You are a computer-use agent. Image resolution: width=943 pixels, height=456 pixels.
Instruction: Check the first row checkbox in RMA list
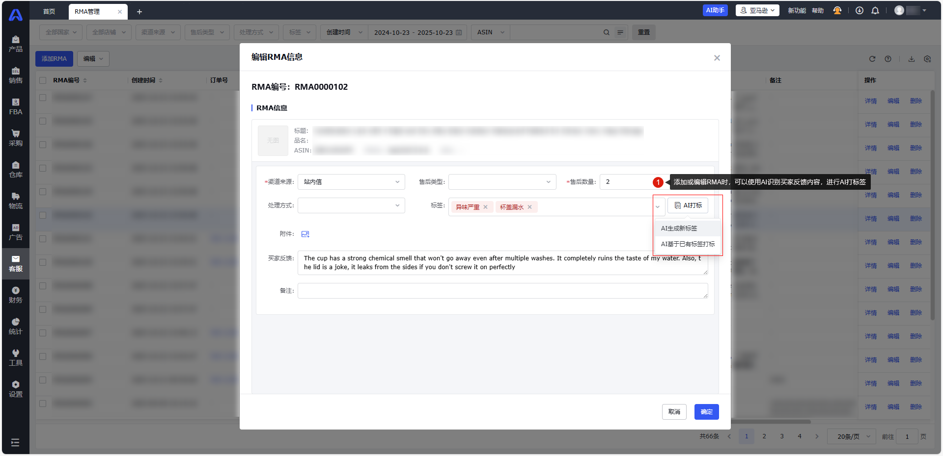(43, 98)
